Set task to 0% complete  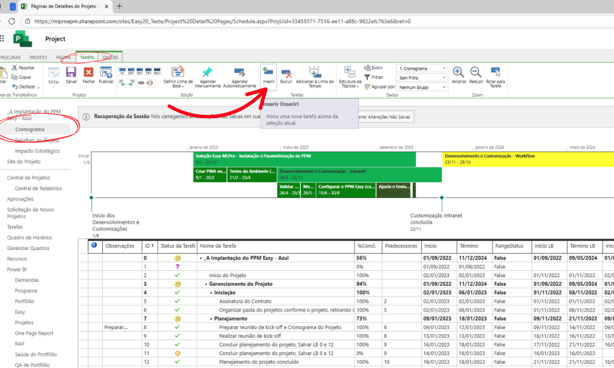123,73
